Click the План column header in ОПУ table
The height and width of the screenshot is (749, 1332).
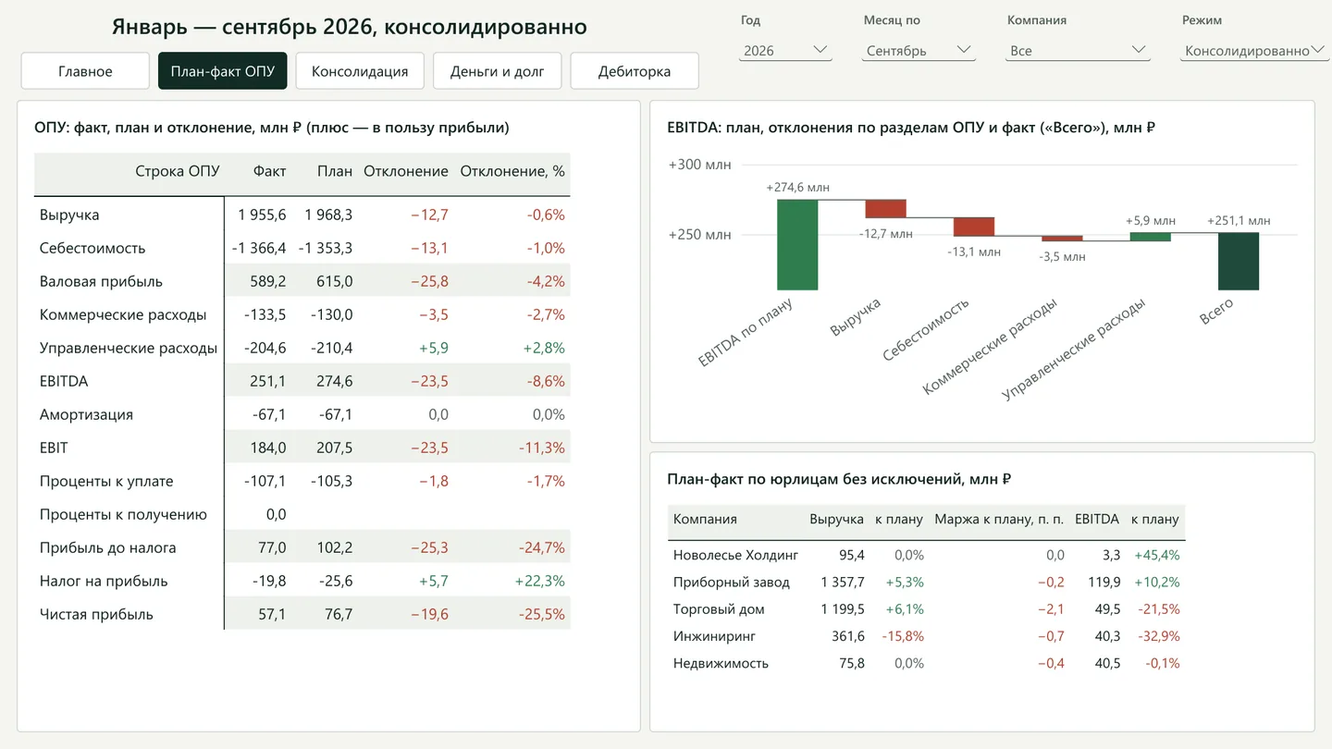click(x=335, y=171)
